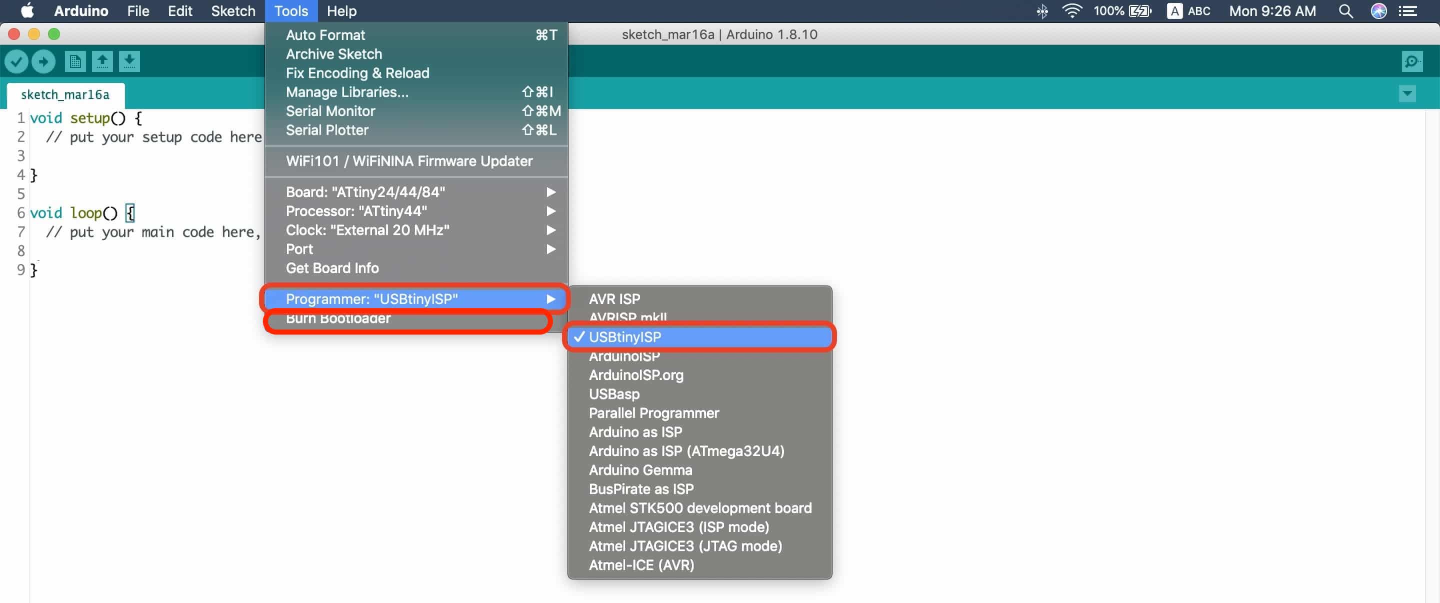Select ArduinoISP.org programmer
Viewport: 1440px width, 603px height.
[x=700, y=375]
